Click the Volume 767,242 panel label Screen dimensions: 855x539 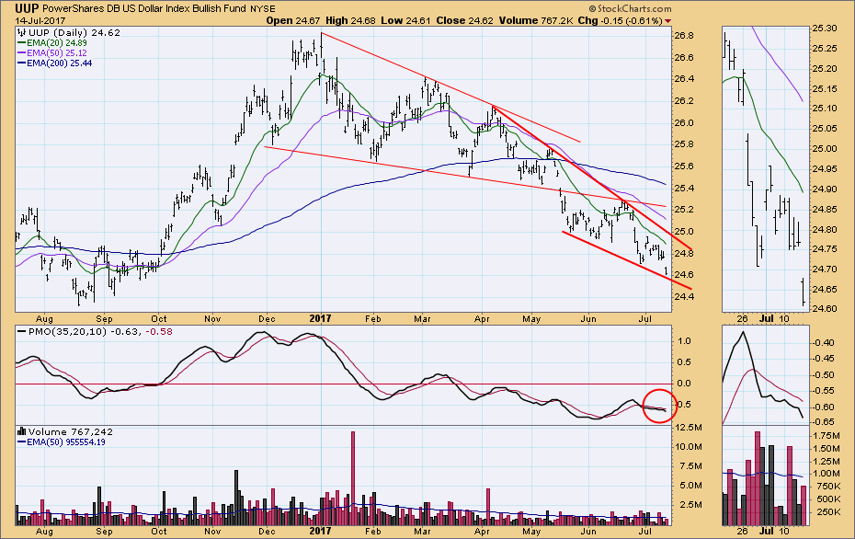click(x=71, y=431)
